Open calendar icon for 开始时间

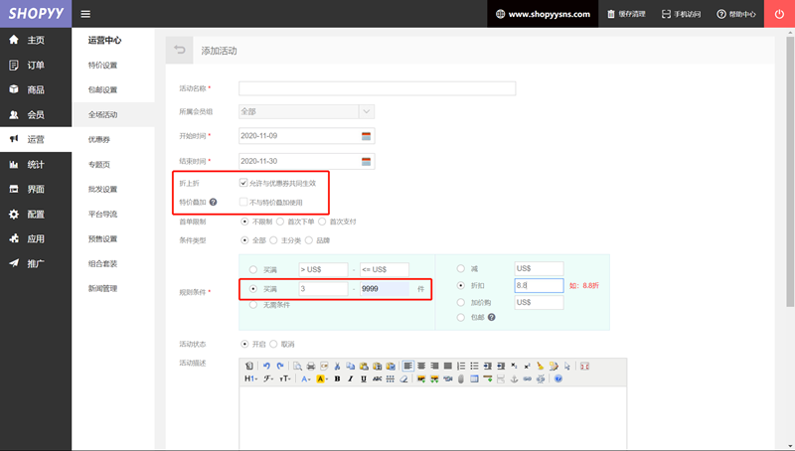coord(366,135)
